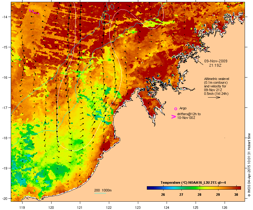Click the '(0.1m contours)' label
253x210 pixels.
click(216, 82)
